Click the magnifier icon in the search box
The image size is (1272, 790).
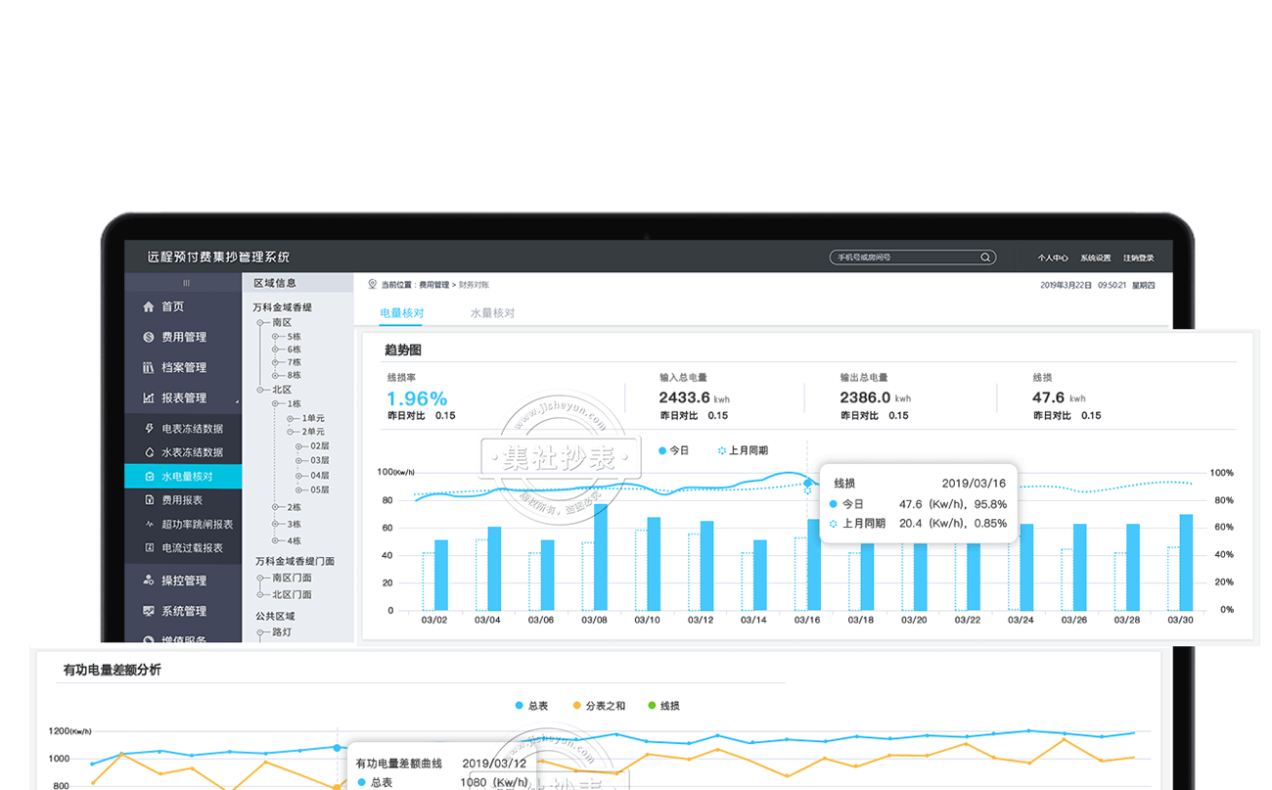(x=985, y=258)
